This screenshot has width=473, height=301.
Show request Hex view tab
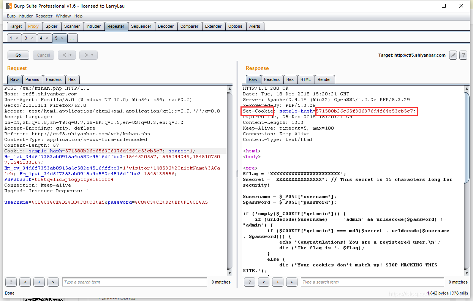pyautogui.click(x=72, y=79)
